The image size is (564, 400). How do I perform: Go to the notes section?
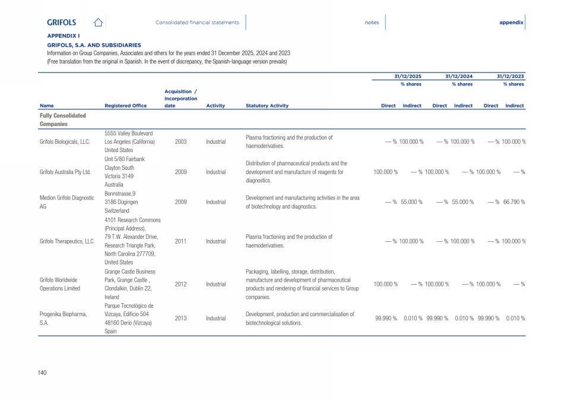click(372, 23)
